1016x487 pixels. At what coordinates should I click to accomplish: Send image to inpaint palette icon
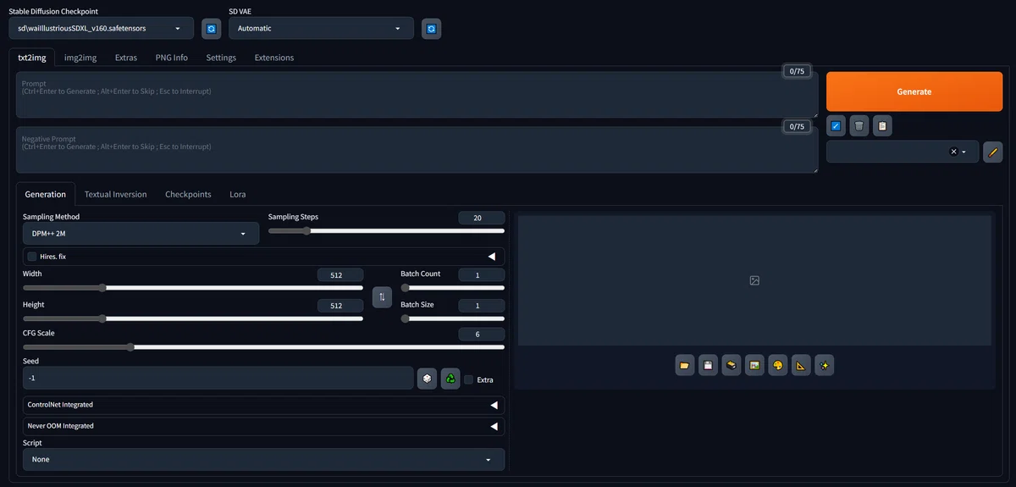(x=778, y=366)
